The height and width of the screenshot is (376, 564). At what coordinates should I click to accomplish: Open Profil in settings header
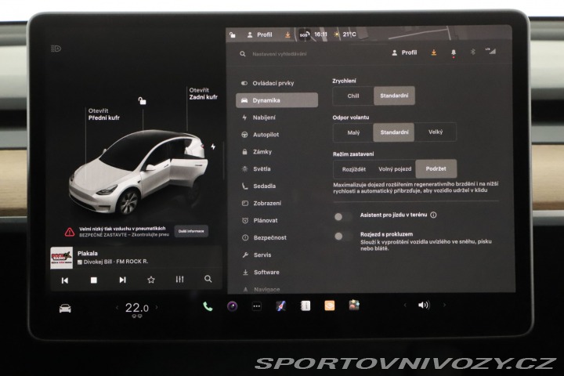[x=404, y=52]
